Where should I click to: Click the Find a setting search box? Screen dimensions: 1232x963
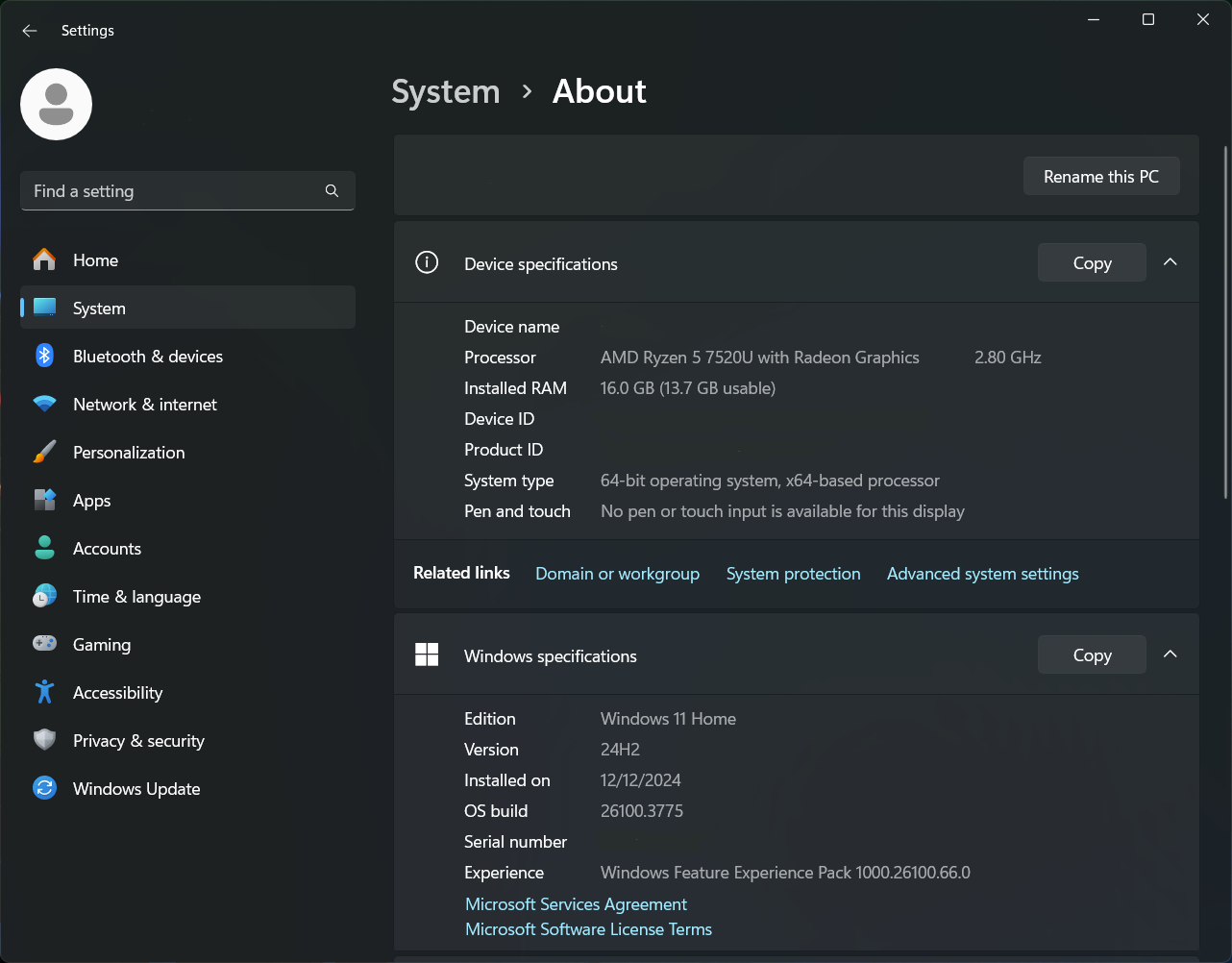tap(187, 190)
